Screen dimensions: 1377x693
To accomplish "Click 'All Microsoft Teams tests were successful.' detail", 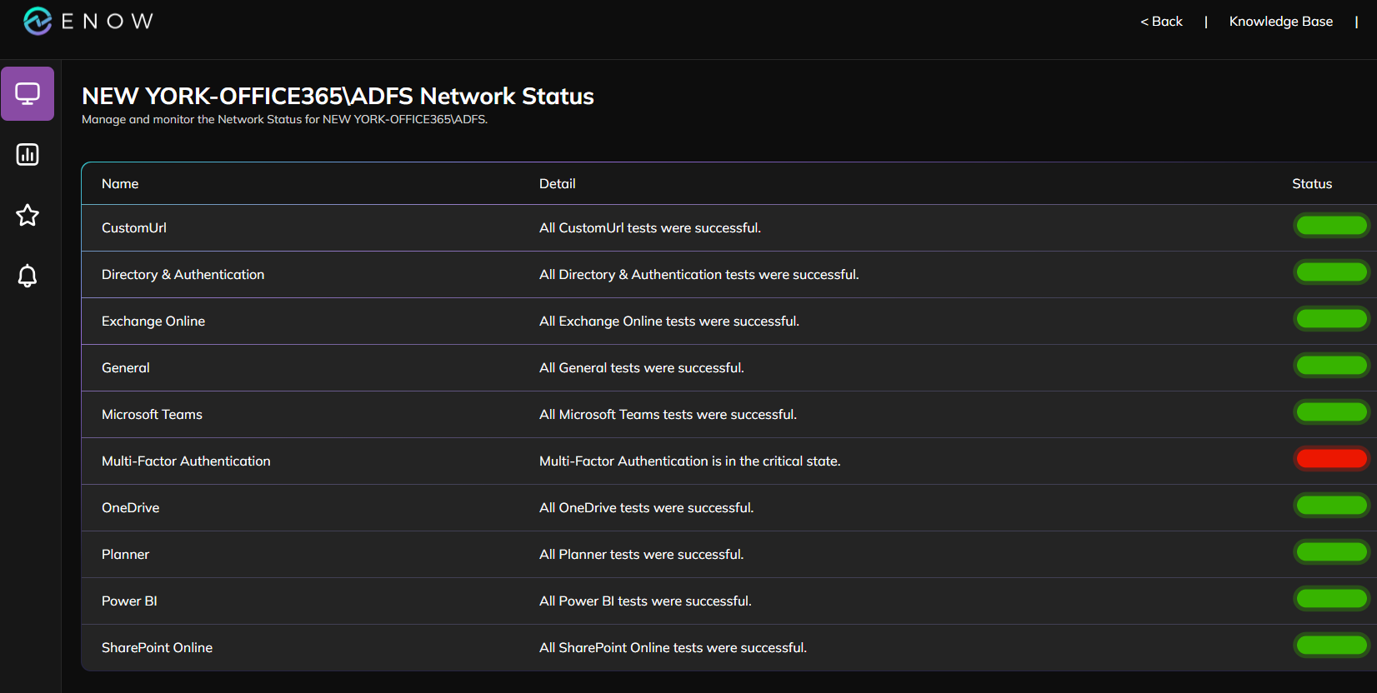I will pyautogui.click(x=668, y=414).
